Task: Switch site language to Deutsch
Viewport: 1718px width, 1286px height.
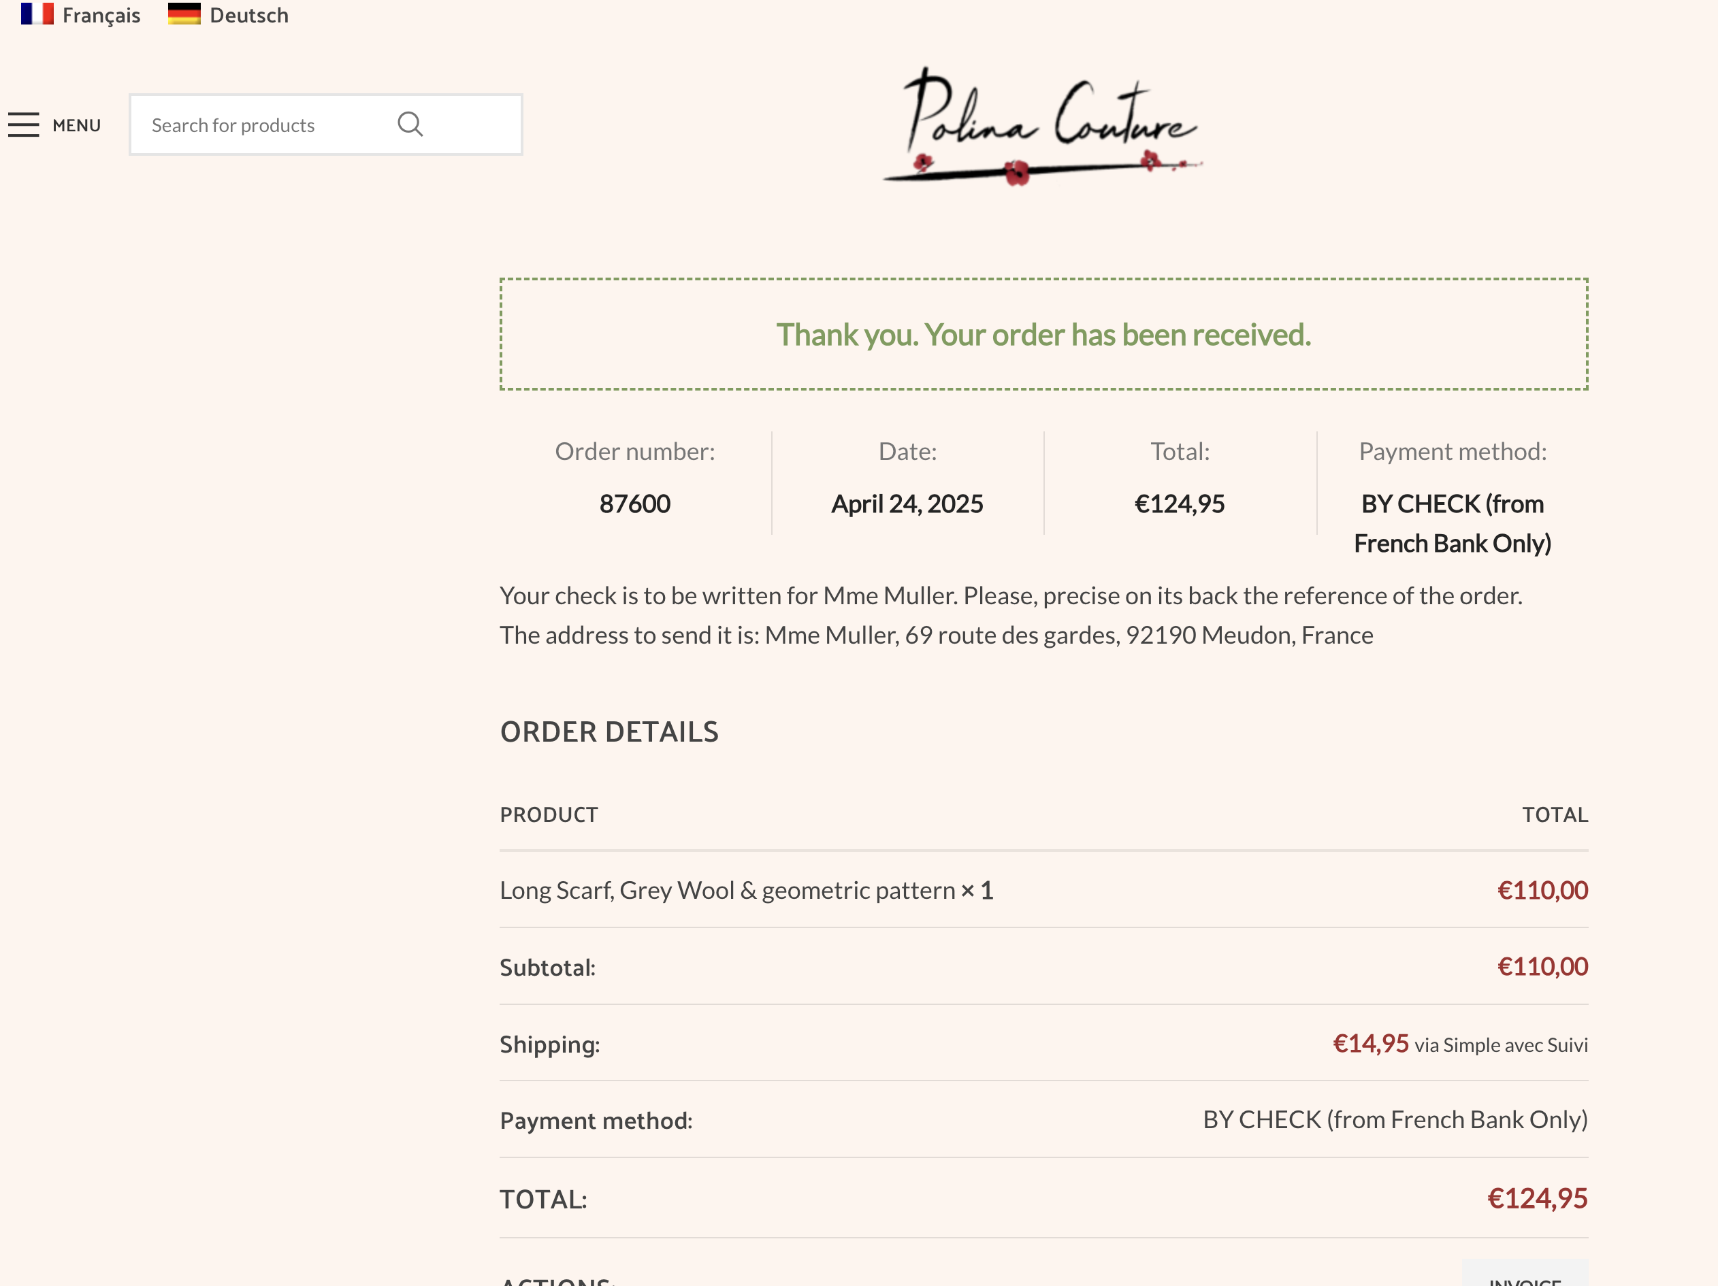Action: [248, 15]
